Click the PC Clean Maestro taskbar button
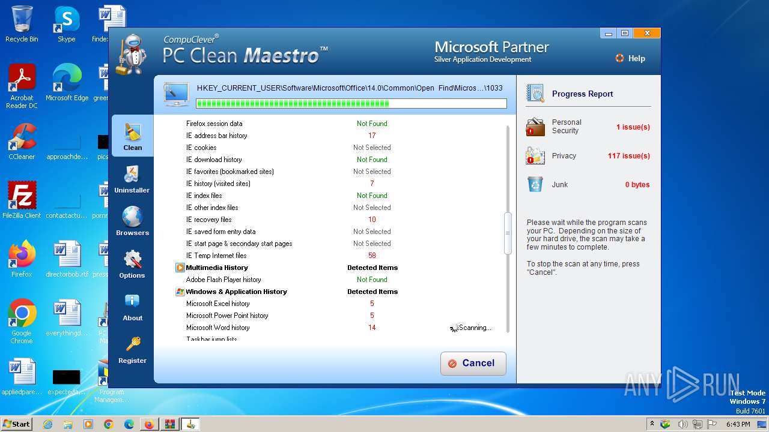The image size is (769, 432). pos(190,424)
